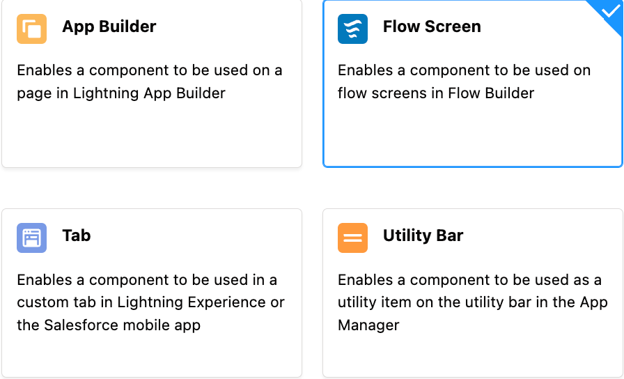Click the Tab window icon
This screenshot has height=379, width=624.
pyautogui.click(x=31, y=238)
